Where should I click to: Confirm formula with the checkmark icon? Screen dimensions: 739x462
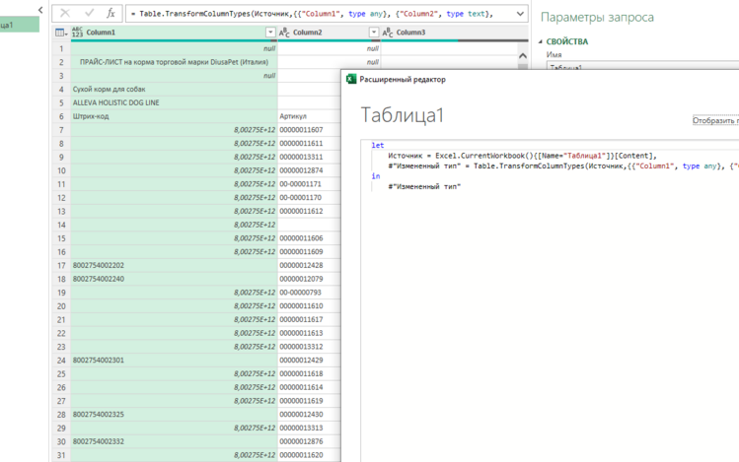[89, 14]
